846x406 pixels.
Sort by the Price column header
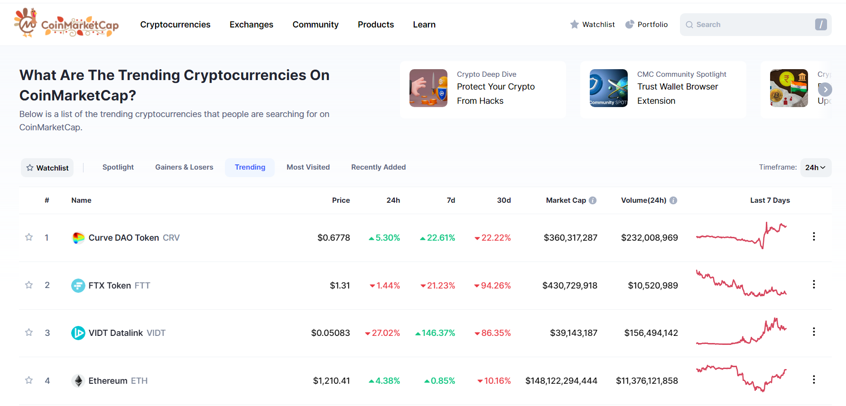(x=341, y=200)
